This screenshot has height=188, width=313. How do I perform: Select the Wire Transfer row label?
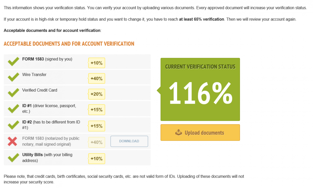(x=34, y=75)
